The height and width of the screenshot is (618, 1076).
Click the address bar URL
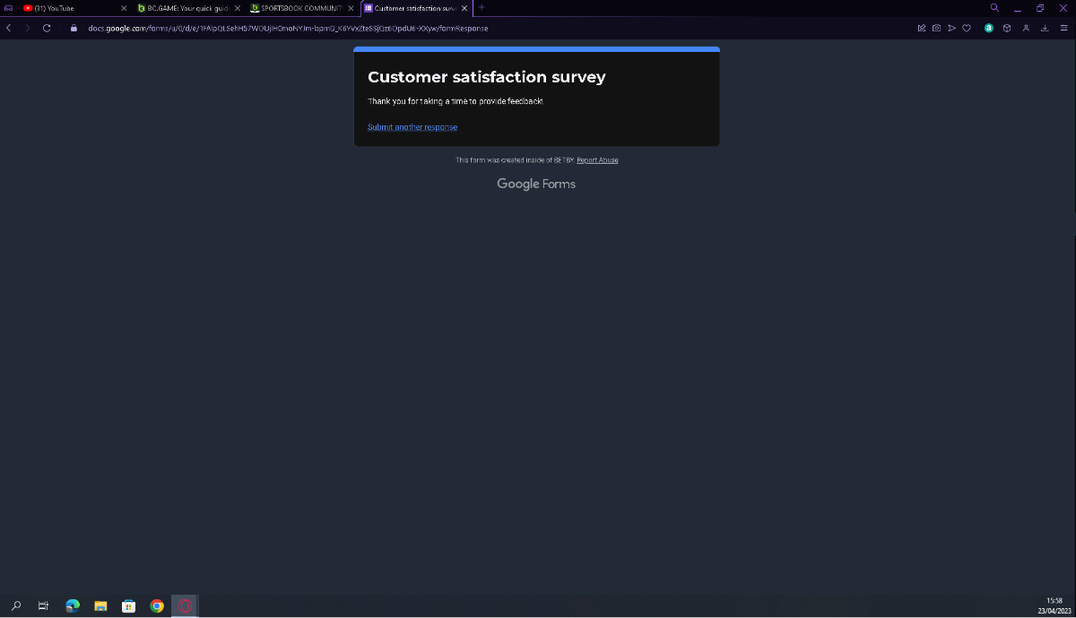(287, 28)
